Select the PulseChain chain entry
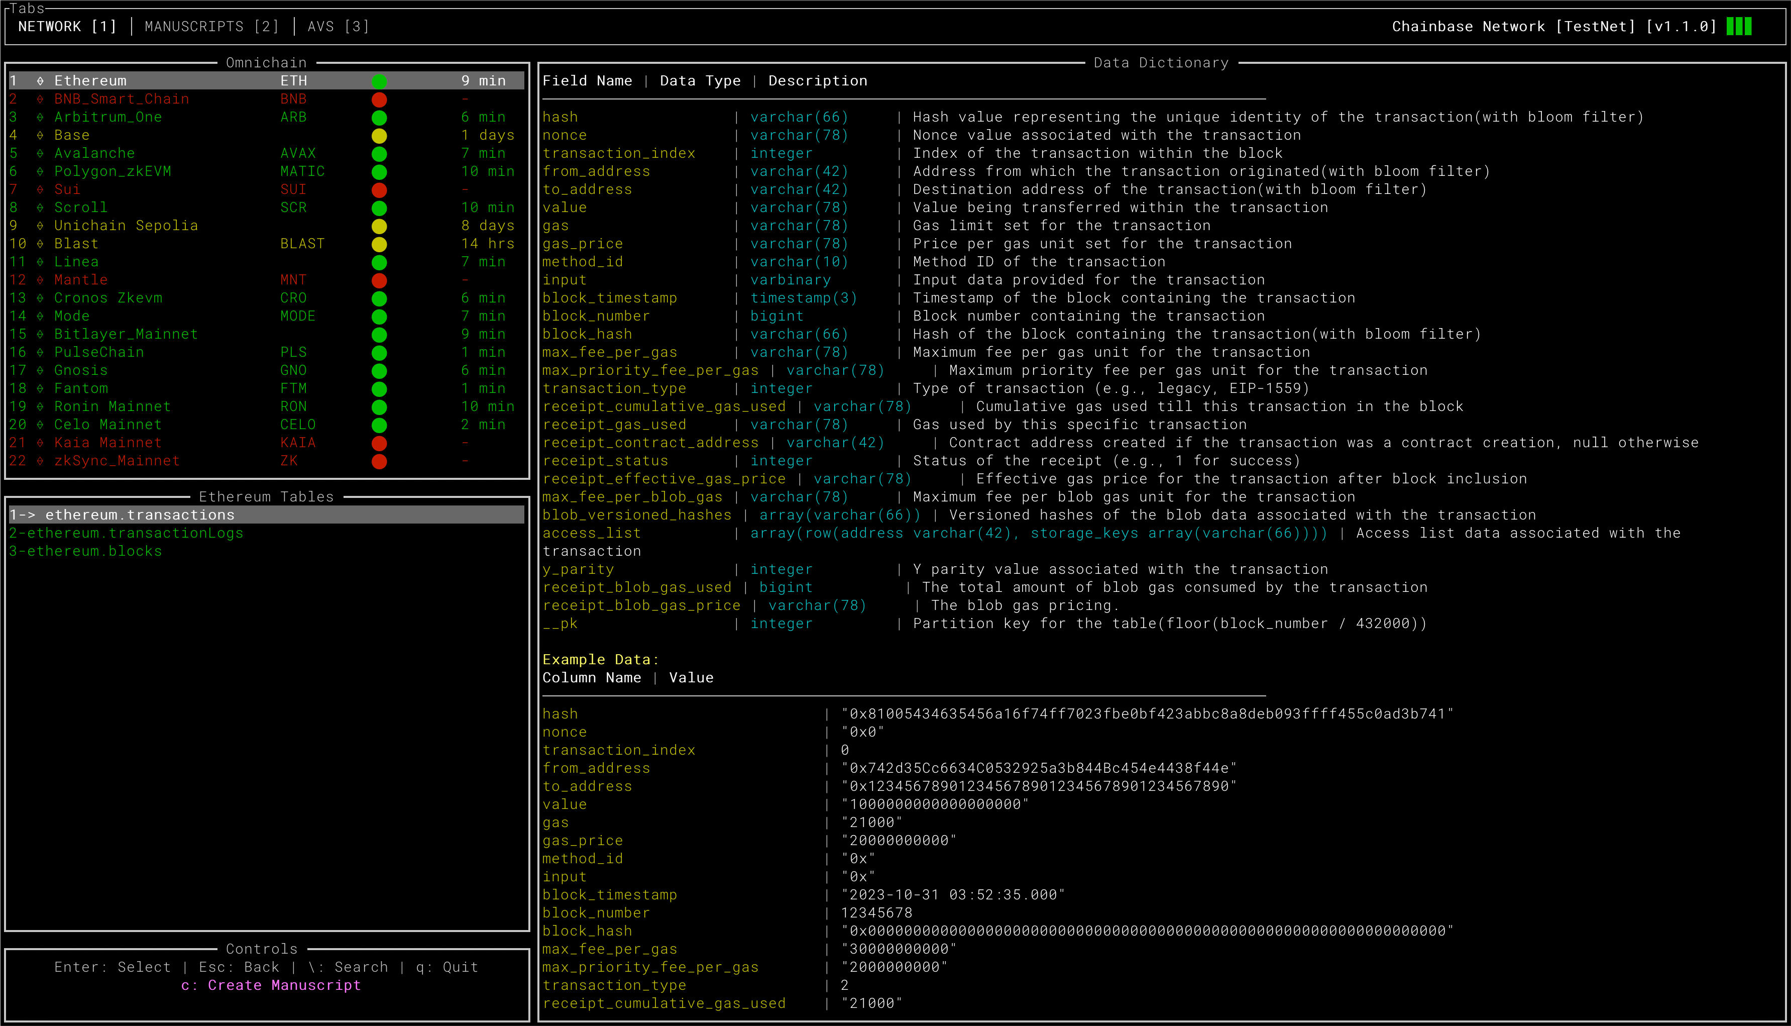Viewport: 1791px width, 1026px height. click(x=266, y=352)
